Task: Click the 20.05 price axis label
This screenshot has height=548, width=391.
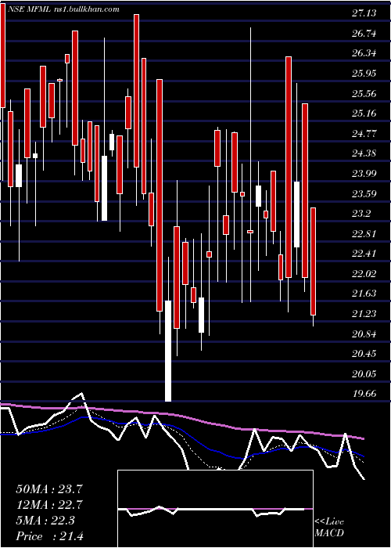Action: (364, 374)
